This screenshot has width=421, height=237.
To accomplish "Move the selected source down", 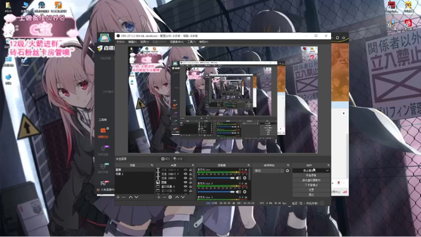I will (183, 197).
